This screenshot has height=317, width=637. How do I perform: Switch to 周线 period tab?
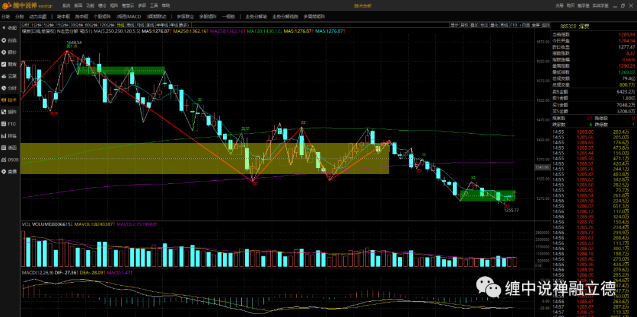tap(130, 25)
